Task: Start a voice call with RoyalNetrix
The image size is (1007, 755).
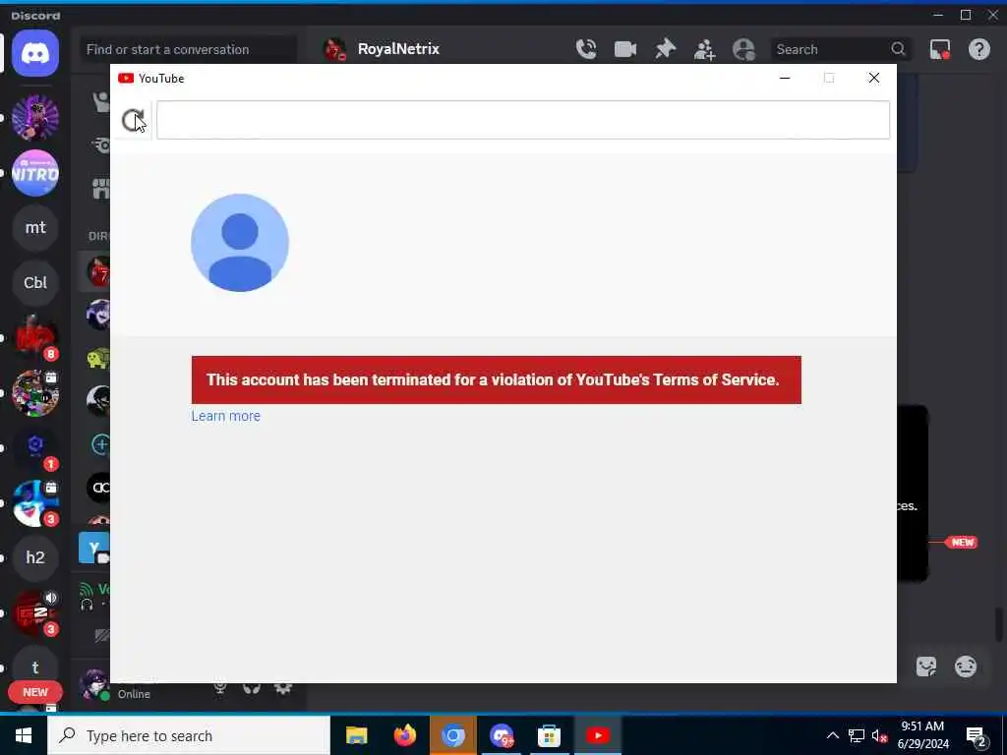Action: tap(586, 49)
